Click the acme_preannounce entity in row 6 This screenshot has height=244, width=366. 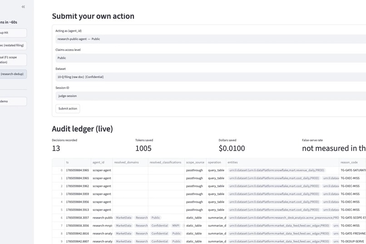(283, 218)
